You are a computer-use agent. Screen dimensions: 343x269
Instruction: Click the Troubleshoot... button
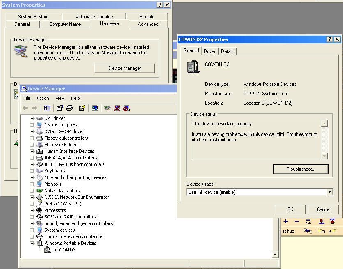coord(301,169)
